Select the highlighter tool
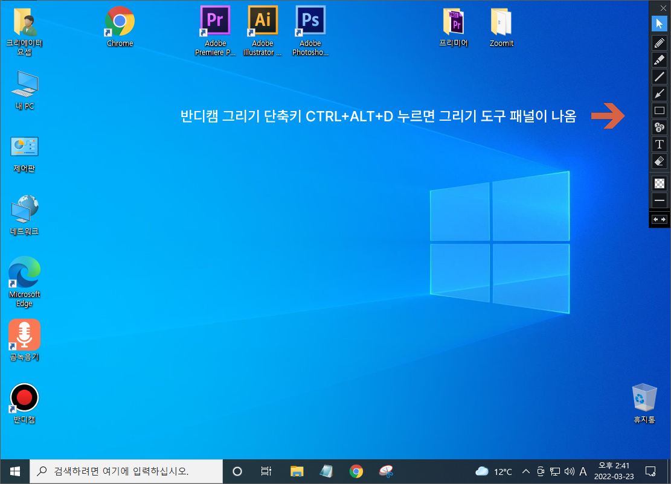This screenshot has height=484, width=671. (660, 60)
